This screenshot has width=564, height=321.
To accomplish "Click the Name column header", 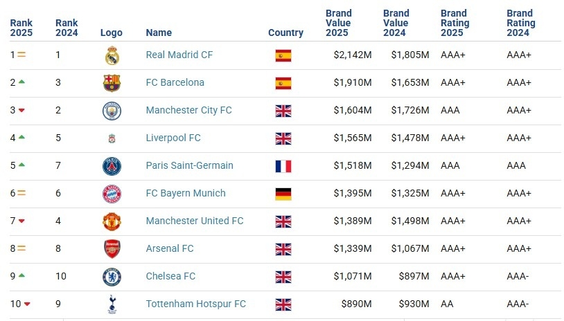I will tap(159, 33).
